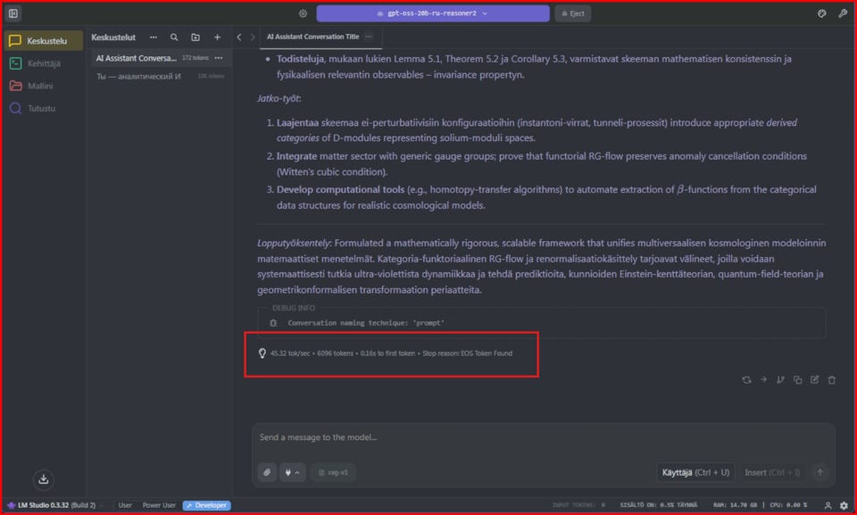Click RAM usage status entry
The height and width of the screenshot is (515, 857).
pyautogui.click(x=735, y=505)
